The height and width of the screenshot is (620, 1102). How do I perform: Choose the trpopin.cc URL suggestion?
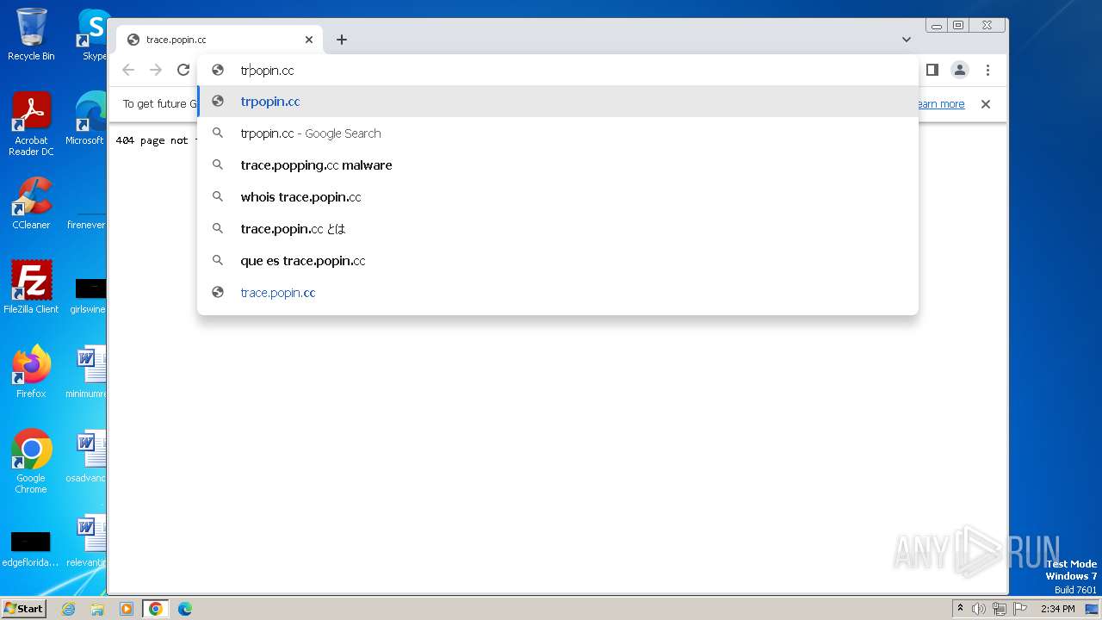point(558,102)
